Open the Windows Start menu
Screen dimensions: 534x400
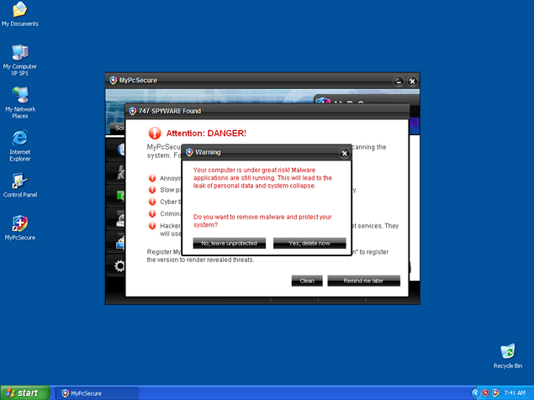[23, 392]
